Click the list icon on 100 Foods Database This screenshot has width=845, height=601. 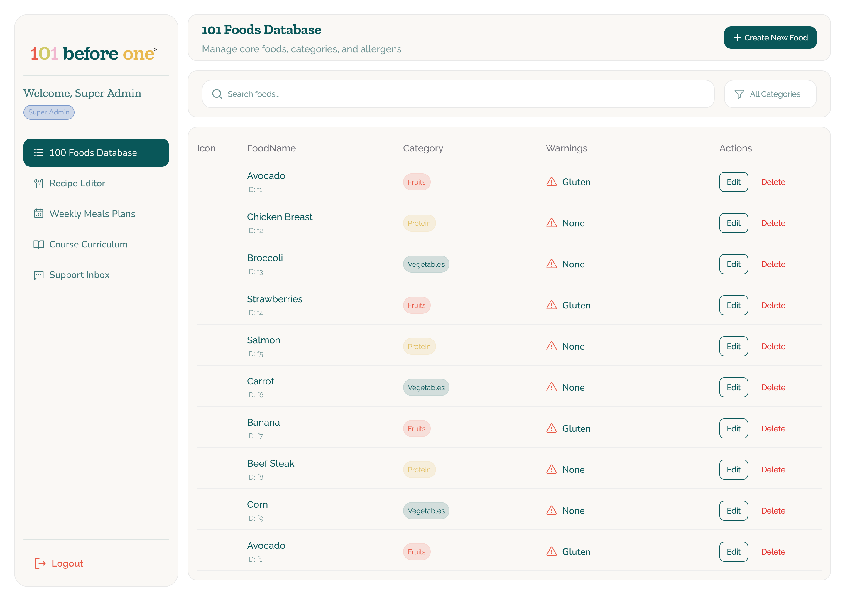[38, 153]
